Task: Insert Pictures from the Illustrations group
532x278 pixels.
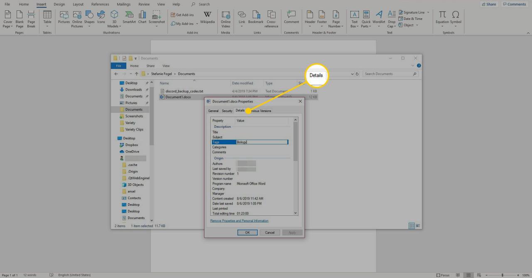Action: pos(64,17)
